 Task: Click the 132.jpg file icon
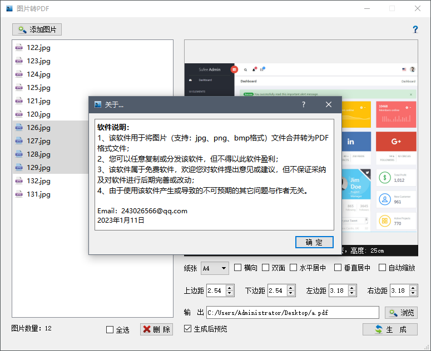coord(19,181)
